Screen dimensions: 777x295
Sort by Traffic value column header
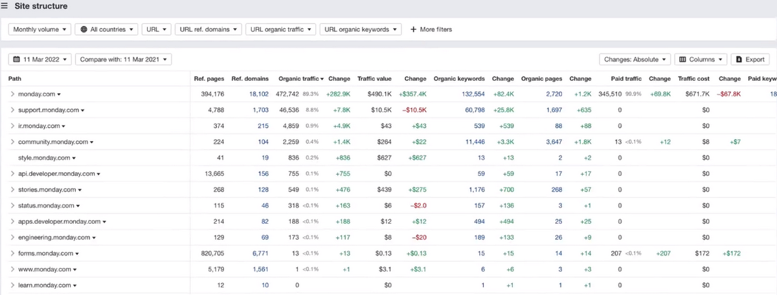[374, 79]
